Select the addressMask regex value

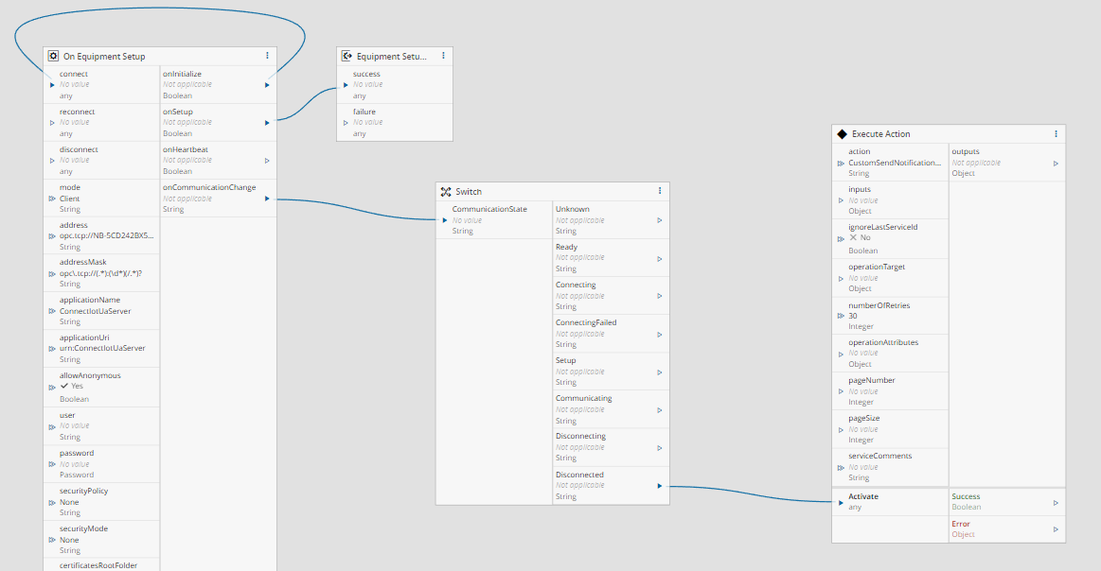[x=100, y=273]
